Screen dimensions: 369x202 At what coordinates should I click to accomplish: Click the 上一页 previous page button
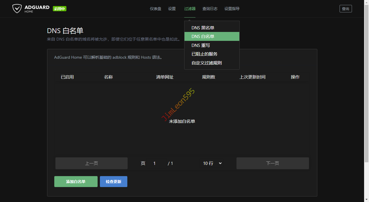(91, 163)
